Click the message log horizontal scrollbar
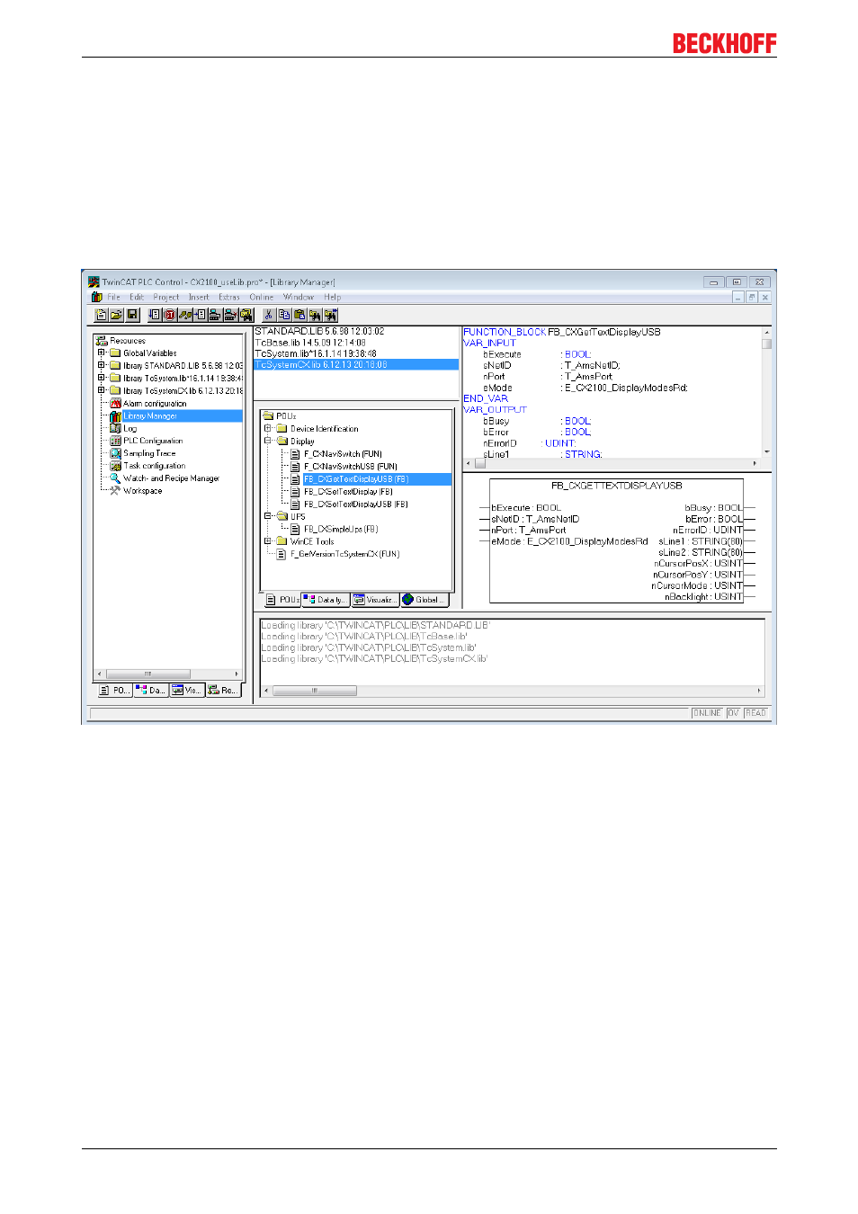Image resolution: width=858 pixels, height=1214 pixels. tap(315, 691)
